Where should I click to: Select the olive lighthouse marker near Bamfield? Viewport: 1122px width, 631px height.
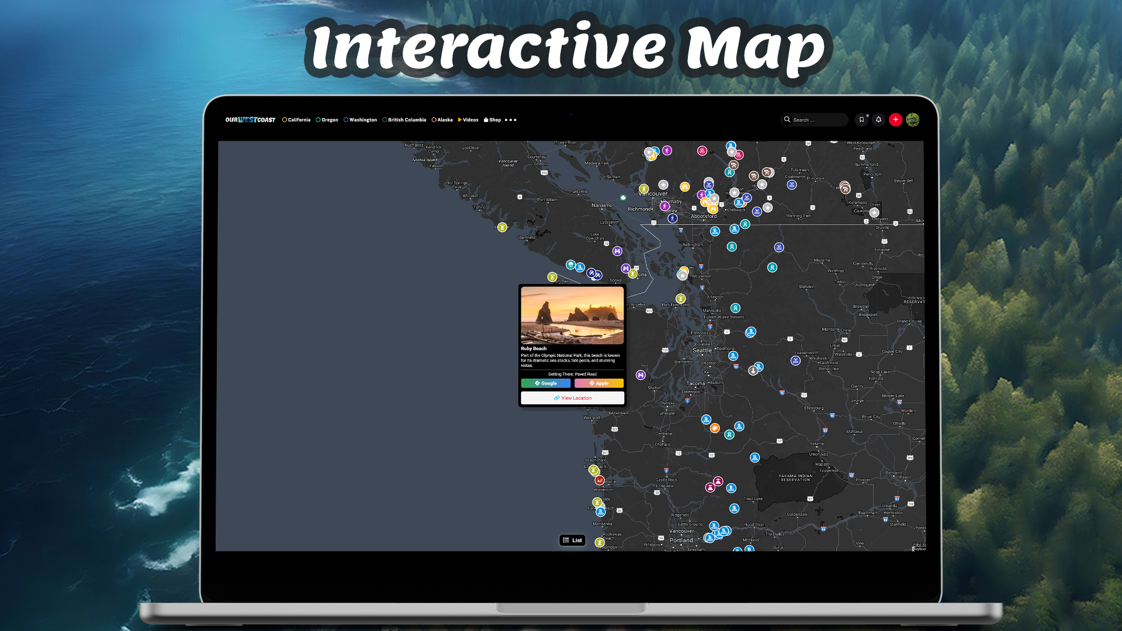coord(503,227)
